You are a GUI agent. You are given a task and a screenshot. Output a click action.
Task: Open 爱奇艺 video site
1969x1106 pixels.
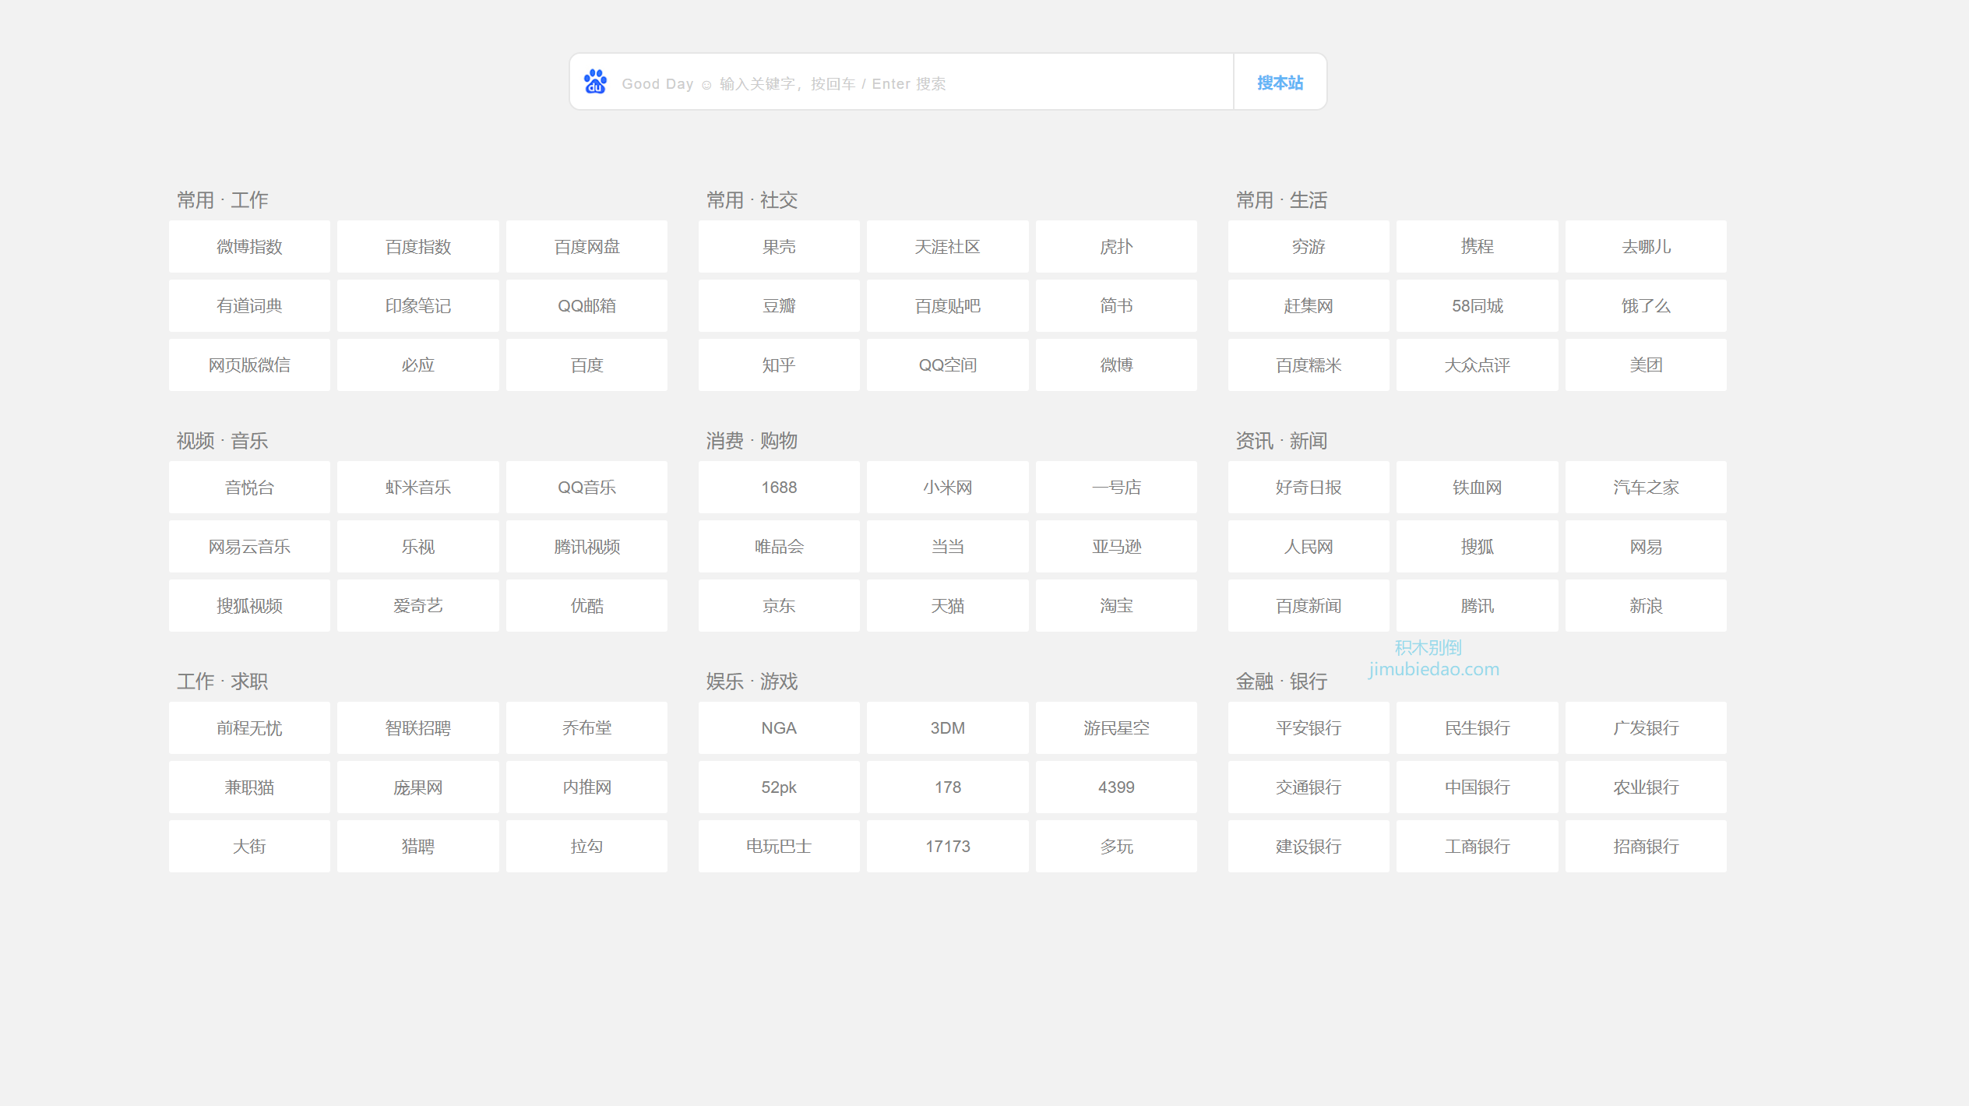coord(418,606)
